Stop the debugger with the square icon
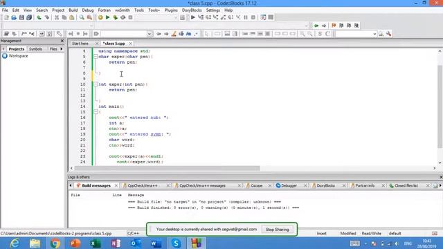This screenshot has height=249, width=443. (x=253, y=17)
